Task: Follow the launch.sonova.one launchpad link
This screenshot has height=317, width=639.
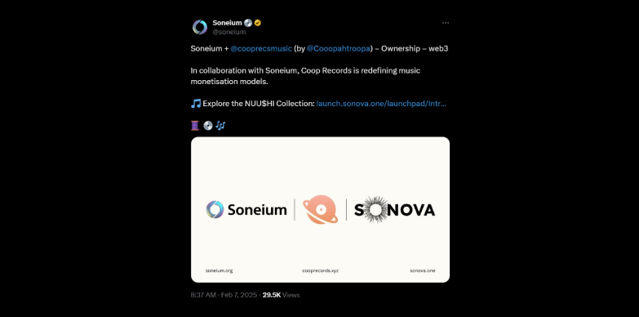Action: 381,104
